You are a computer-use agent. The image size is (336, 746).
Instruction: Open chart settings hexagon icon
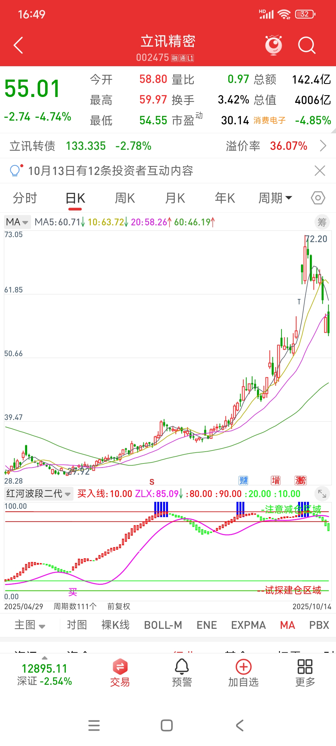click(x=318, y=198)
